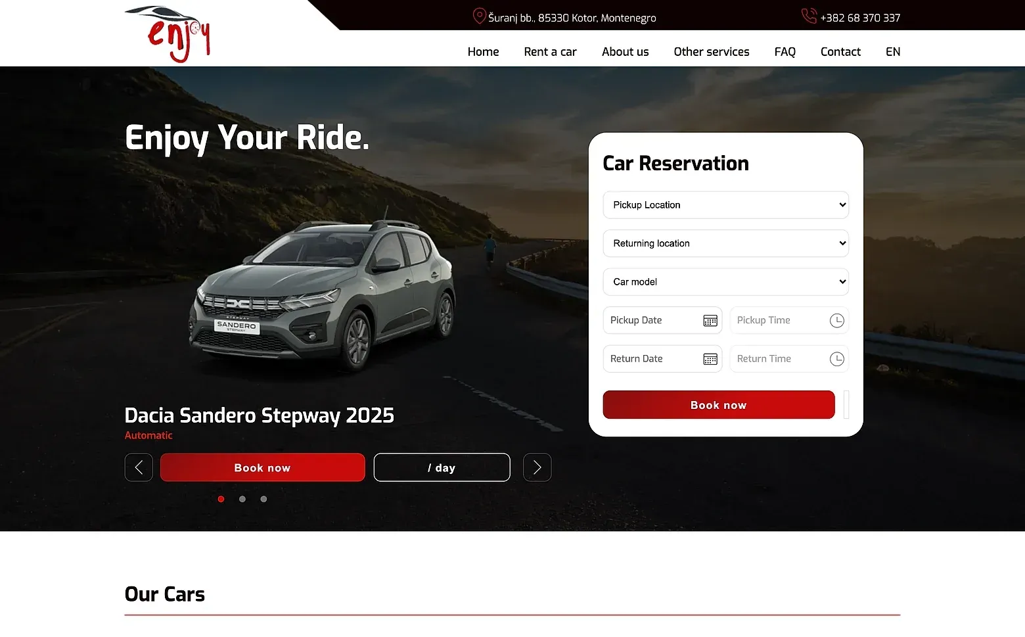Viewport: 1025px width, 637px height.
Task: Select third carousel dot
Action: click(x=263, y=499)
